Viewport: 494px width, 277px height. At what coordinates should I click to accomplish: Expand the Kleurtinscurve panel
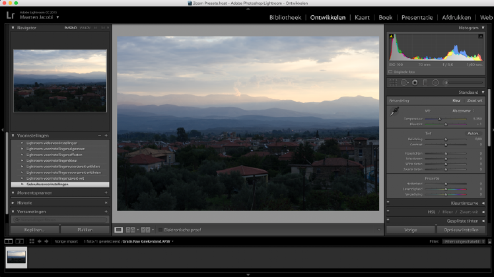click(x=483, y=203)
